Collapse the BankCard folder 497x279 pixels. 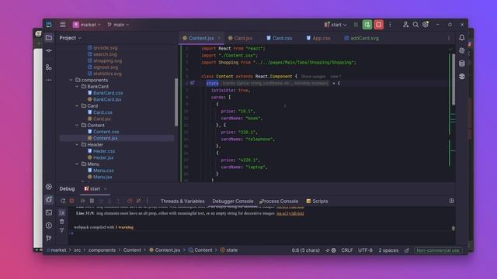tap(77, 86)
